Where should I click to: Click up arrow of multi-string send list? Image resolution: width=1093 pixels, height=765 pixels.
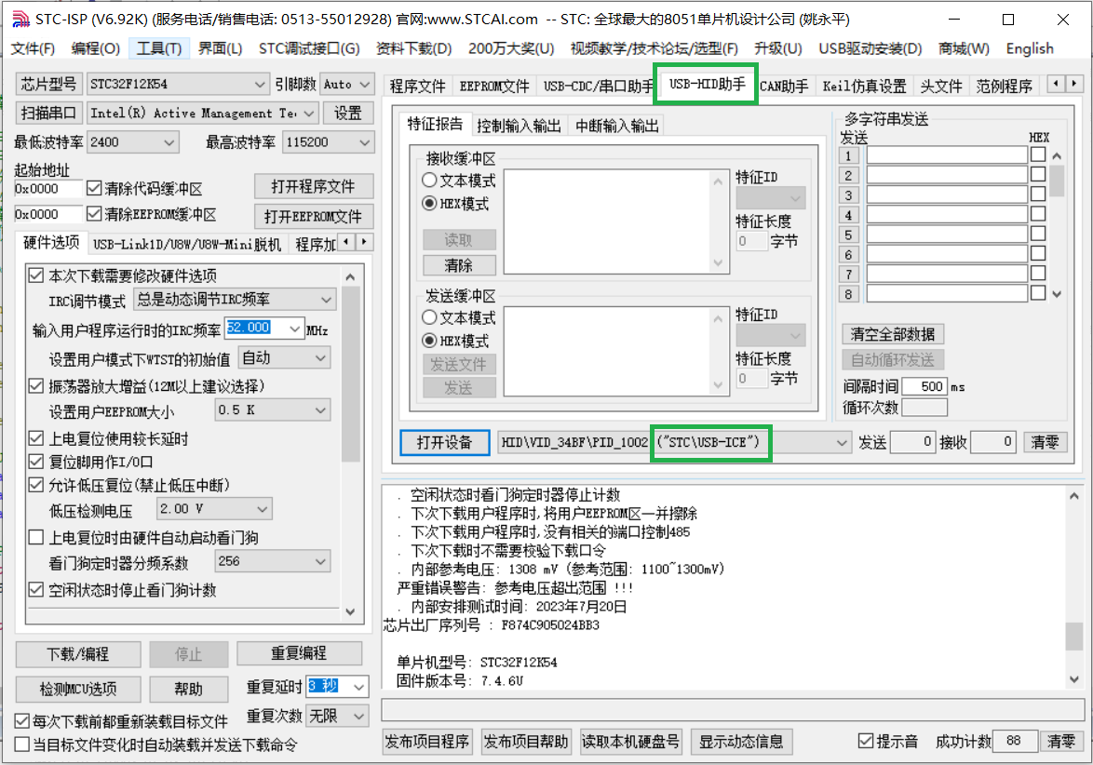[x=1057, y=156]
